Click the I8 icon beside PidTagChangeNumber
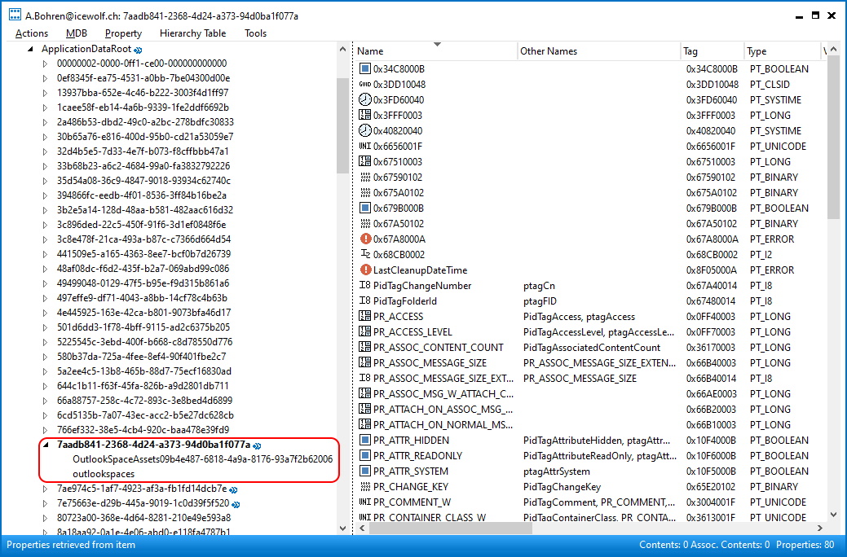847x557 pixels. pyautogui.click(x=365, y=285)
